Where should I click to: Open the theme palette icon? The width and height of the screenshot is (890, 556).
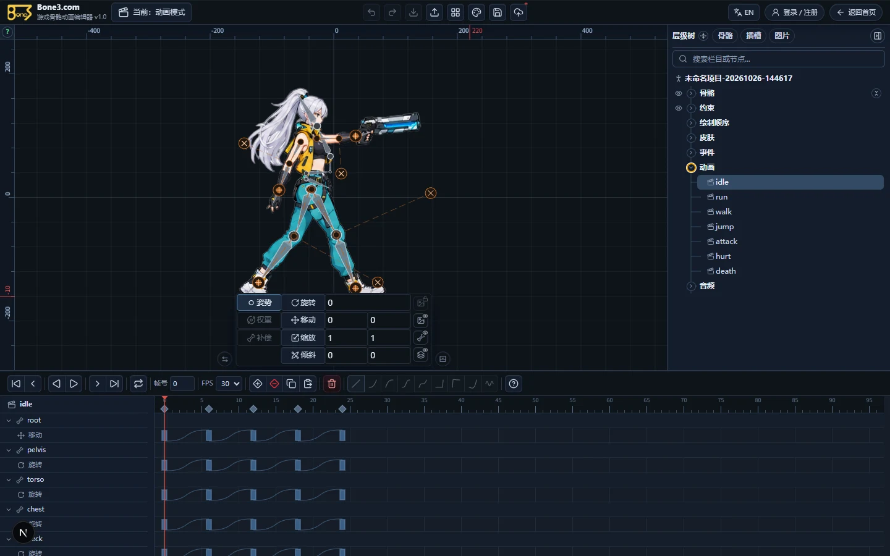click(477, 12)
